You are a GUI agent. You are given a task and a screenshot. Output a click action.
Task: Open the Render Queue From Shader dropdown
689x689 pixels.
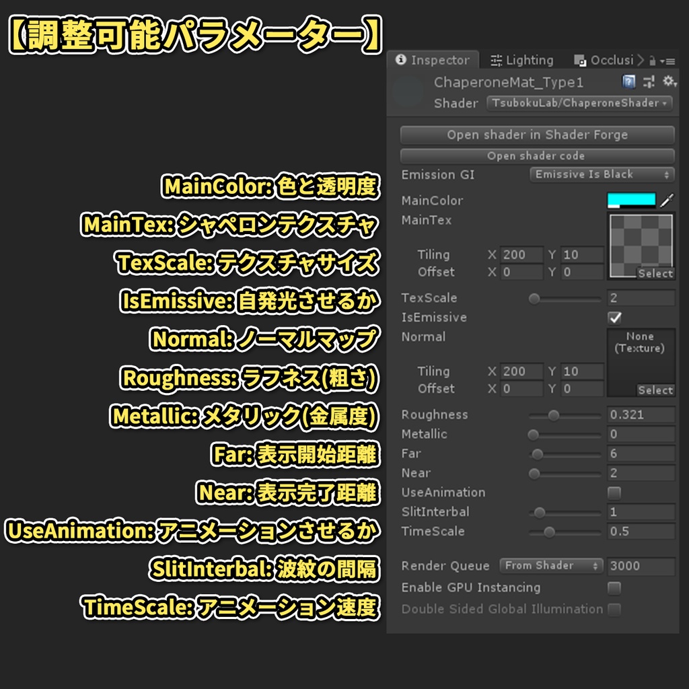point(550,566)
